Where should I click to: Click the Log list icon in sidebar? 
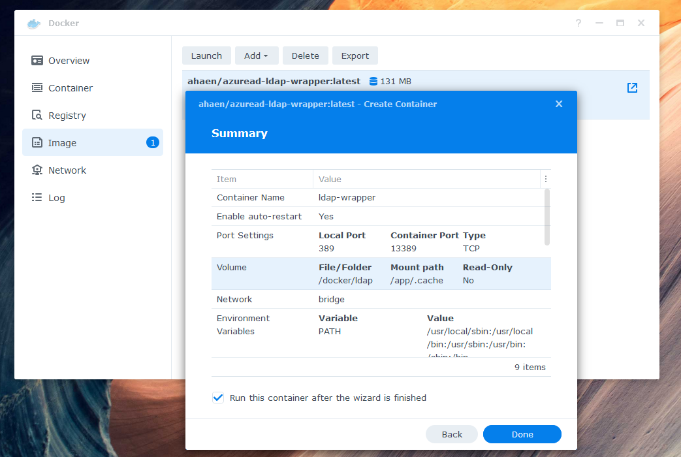point(37,197)
